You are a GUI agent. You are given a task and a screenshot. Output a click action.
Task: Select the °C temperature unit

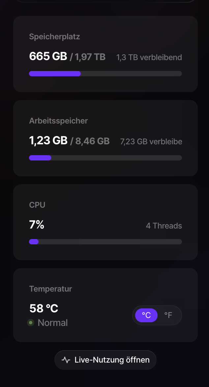pos(146,315)
